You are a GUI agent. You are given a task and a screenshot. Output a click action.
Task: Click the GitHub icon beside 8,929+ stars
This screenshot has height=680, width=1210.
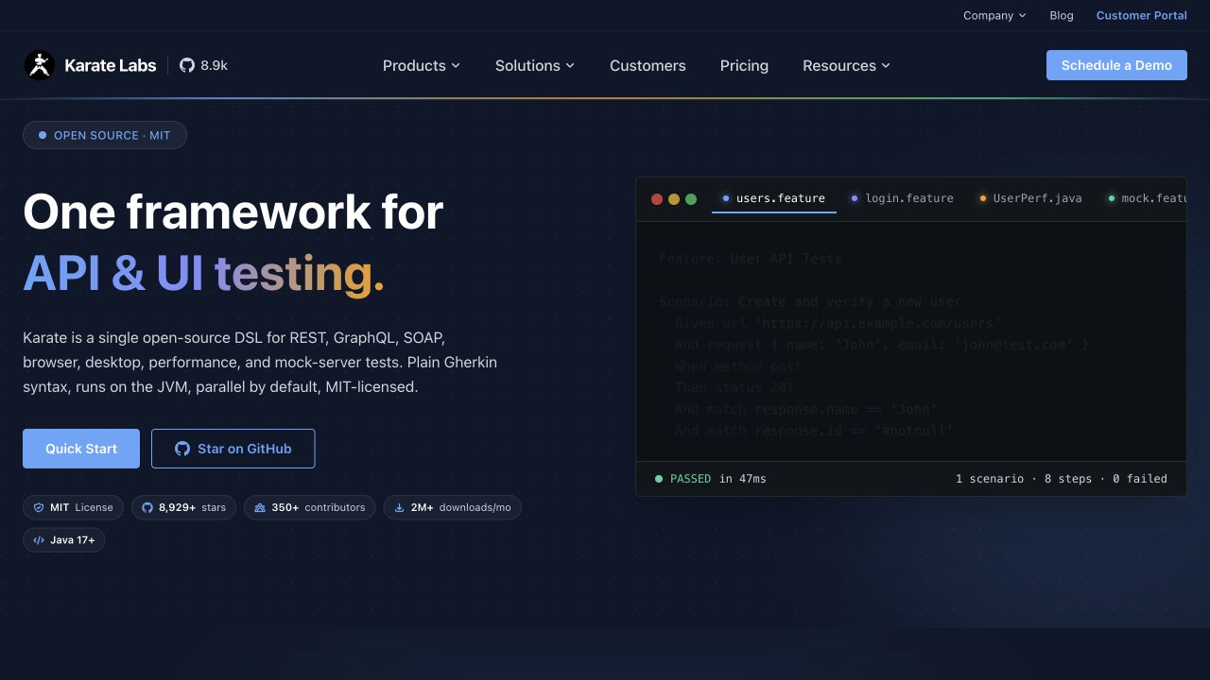click(147, 507)
